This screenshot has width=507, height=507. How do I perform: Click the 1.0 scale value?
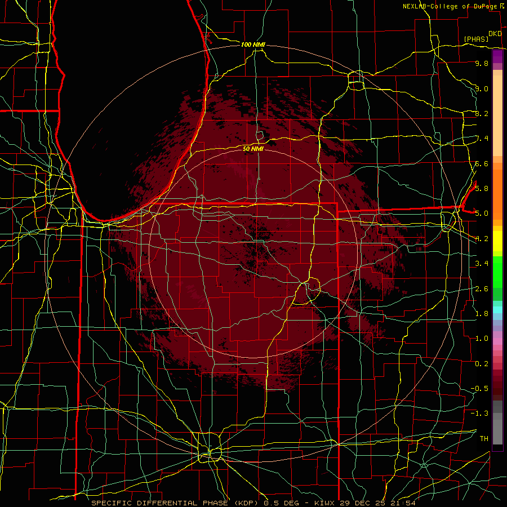[x=482, y=339]
